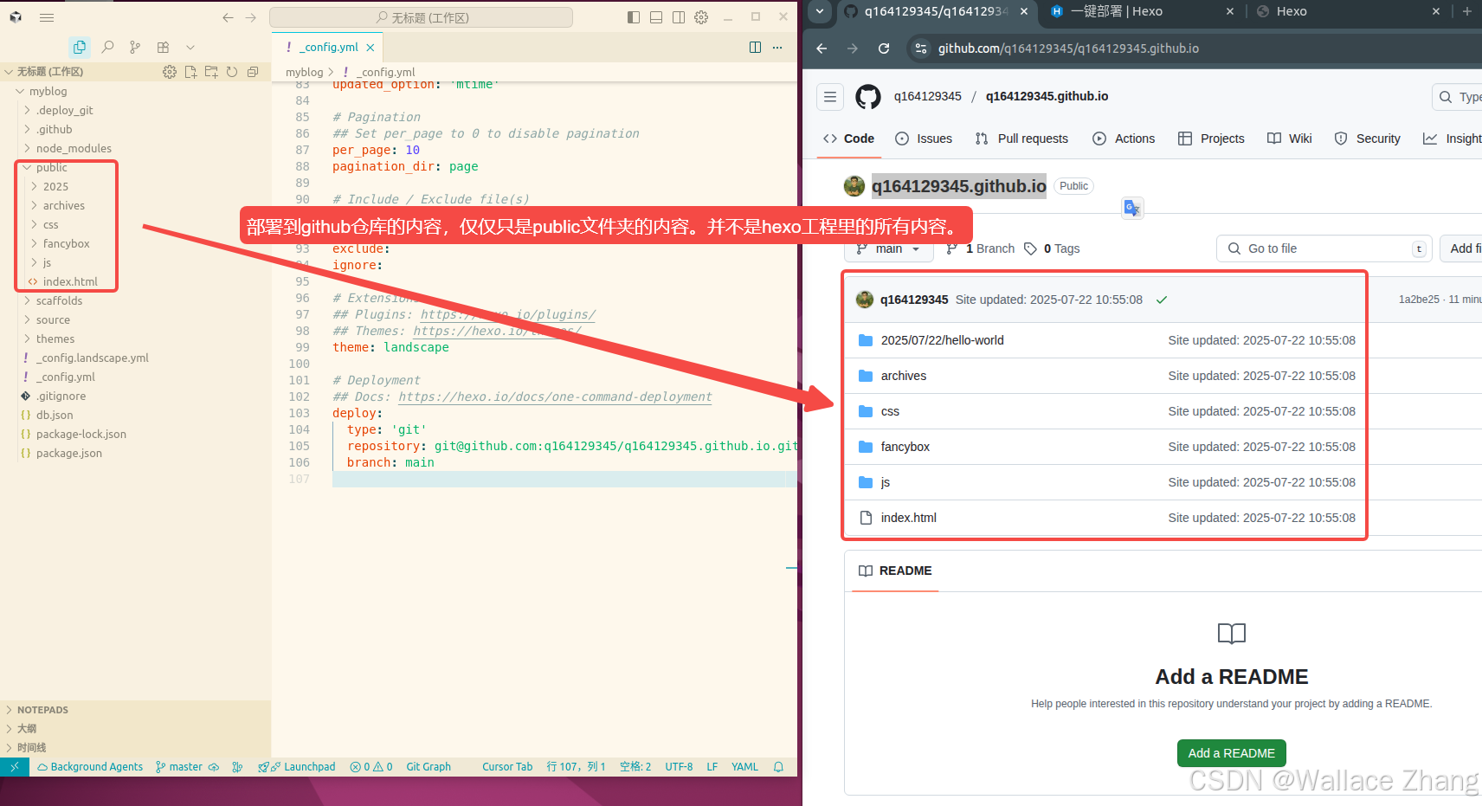
Task: Toggle the secondary sidebar layout
Action: 679,17
